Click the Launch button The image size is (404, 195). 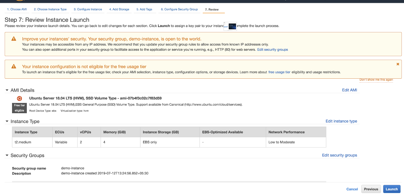(392, 189)
